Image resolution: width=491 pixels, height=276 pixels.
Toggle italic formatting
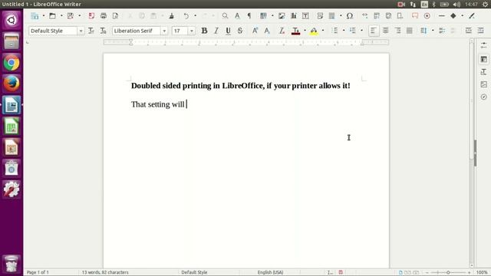click(216, 31)
